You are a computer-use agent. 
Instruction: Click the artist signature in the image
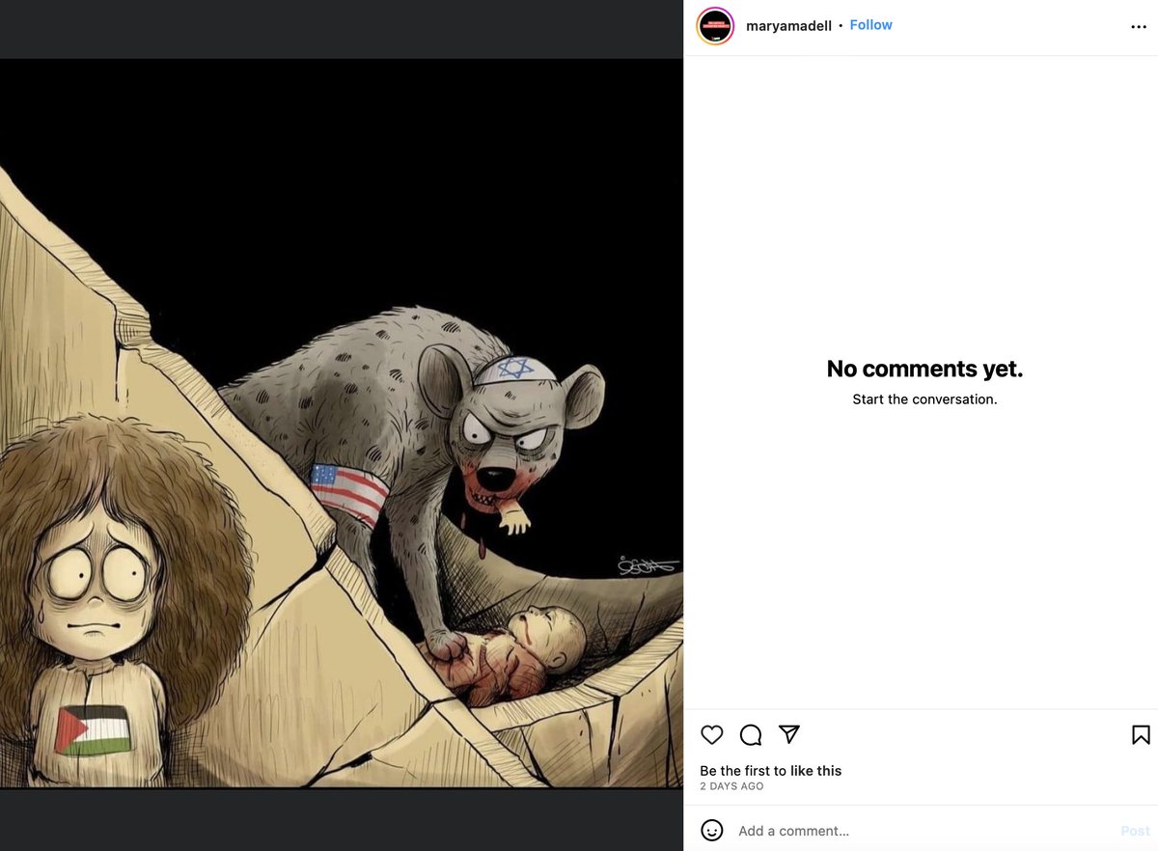pyautogui.click(x=648, y=565)
